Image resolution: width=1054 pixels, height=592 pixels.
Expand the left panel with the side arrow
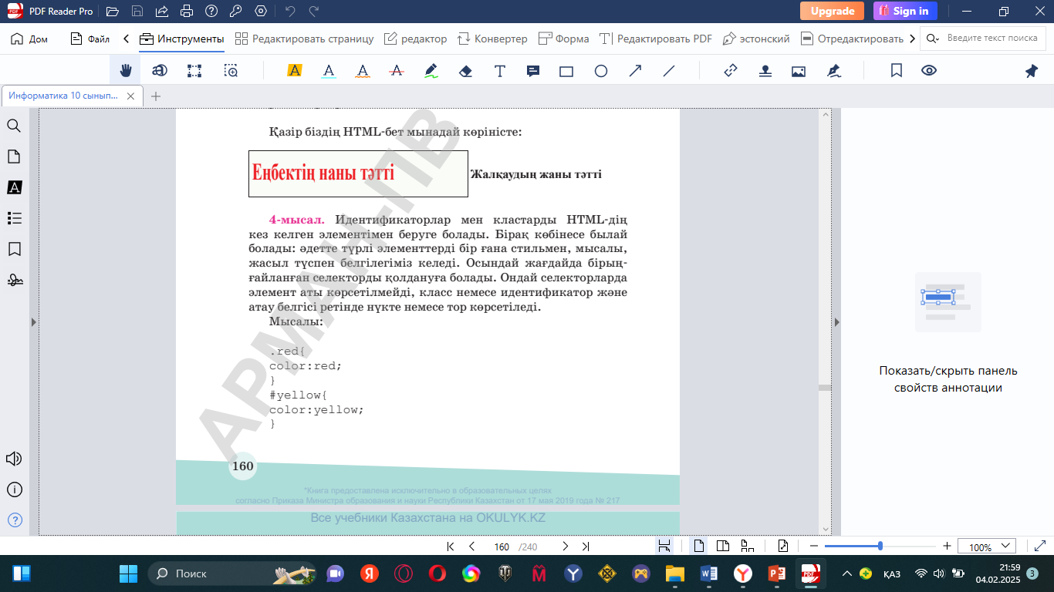[x=33, y=321]
